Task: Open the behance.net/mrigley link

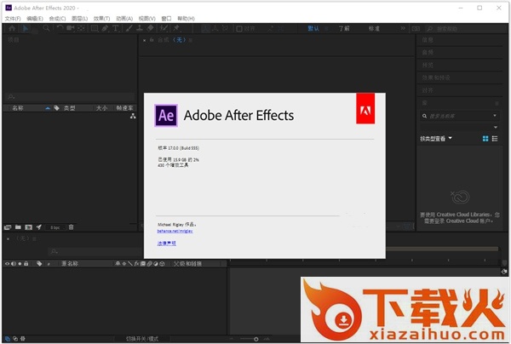Action: point(175,231)
